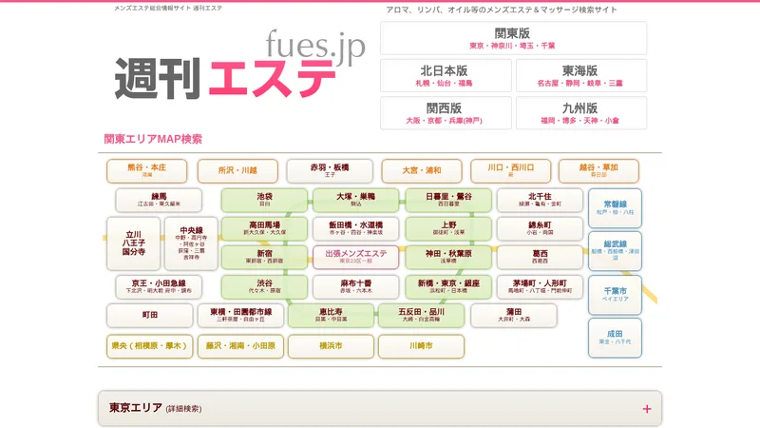The image size is (760, 428).
Task: Choose the 新宿 station area
Action: [265, 257]
